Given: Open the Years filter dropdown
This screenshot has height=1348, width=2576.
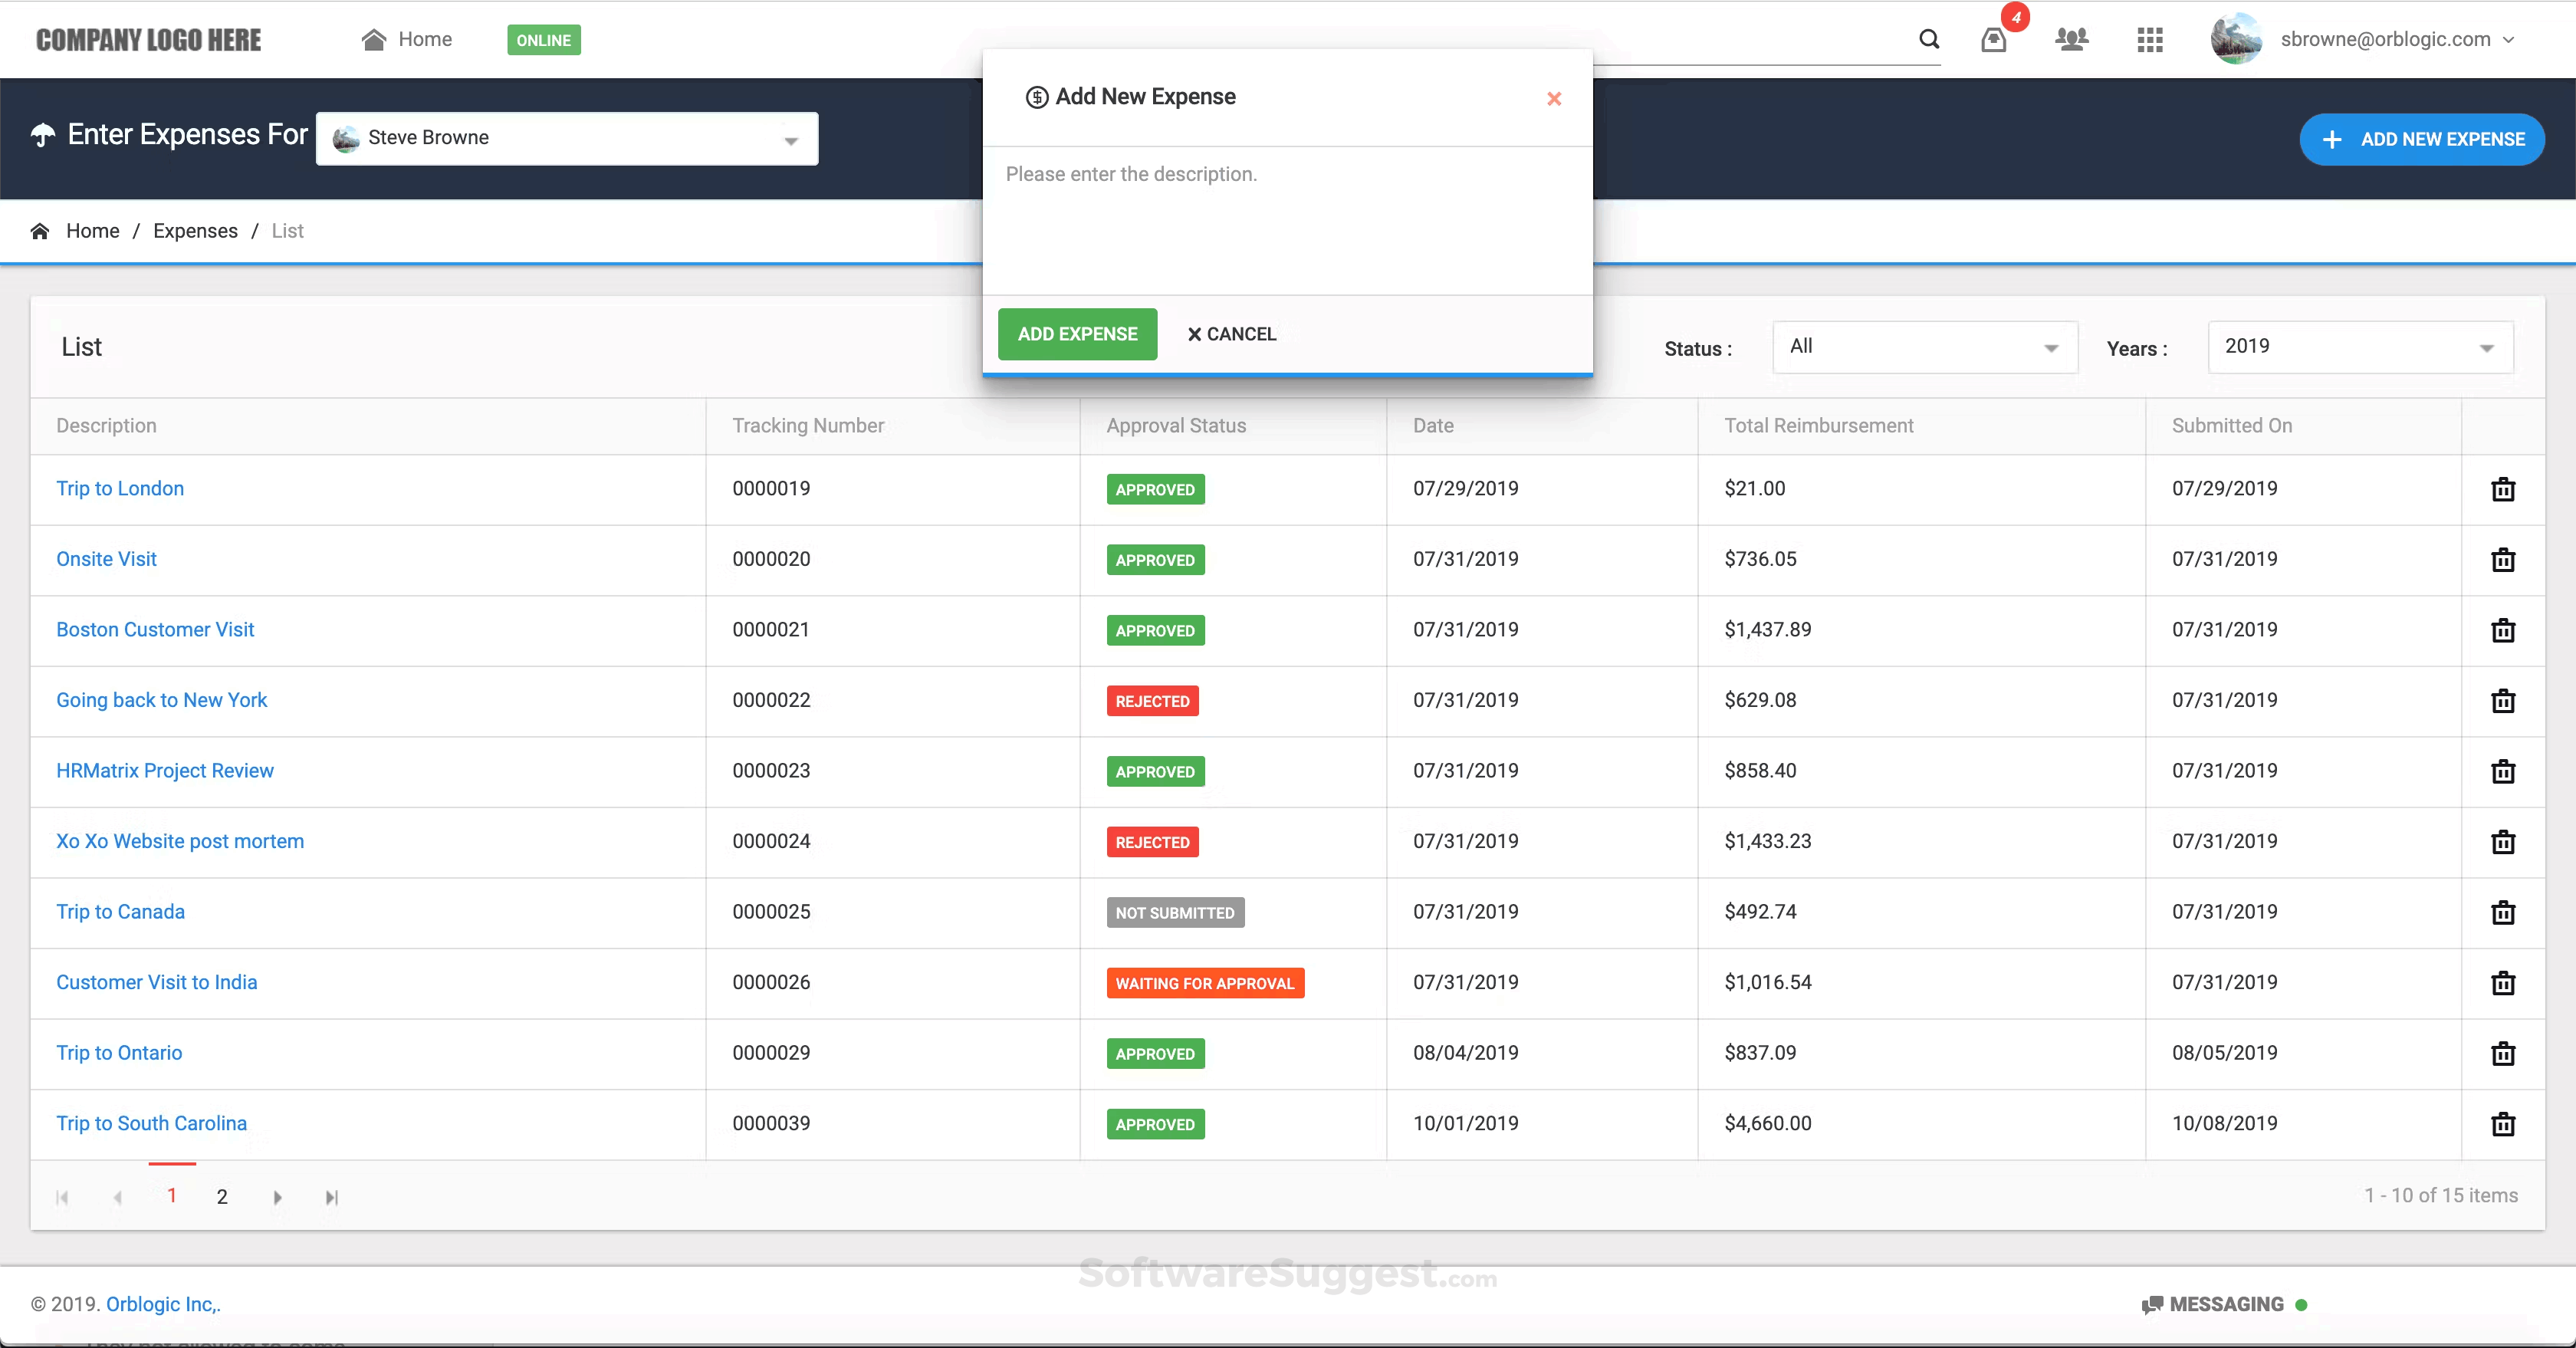Looking at the screenshot, I should [x=2359, y=347].
